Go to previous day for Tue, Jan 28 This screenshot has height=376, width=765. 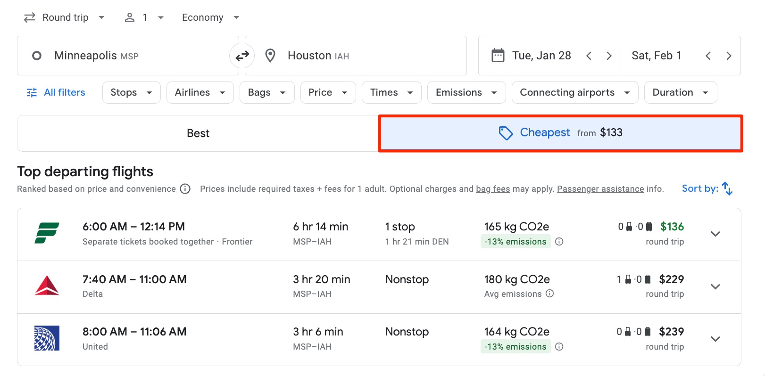(589, 56)
